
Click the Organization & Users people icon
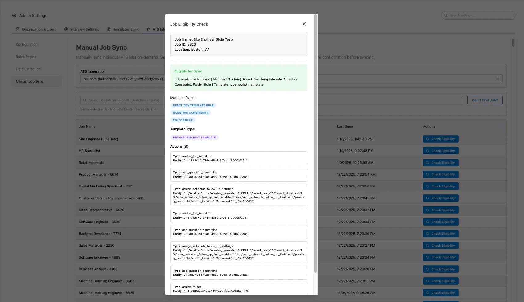(x=18, y=29)
